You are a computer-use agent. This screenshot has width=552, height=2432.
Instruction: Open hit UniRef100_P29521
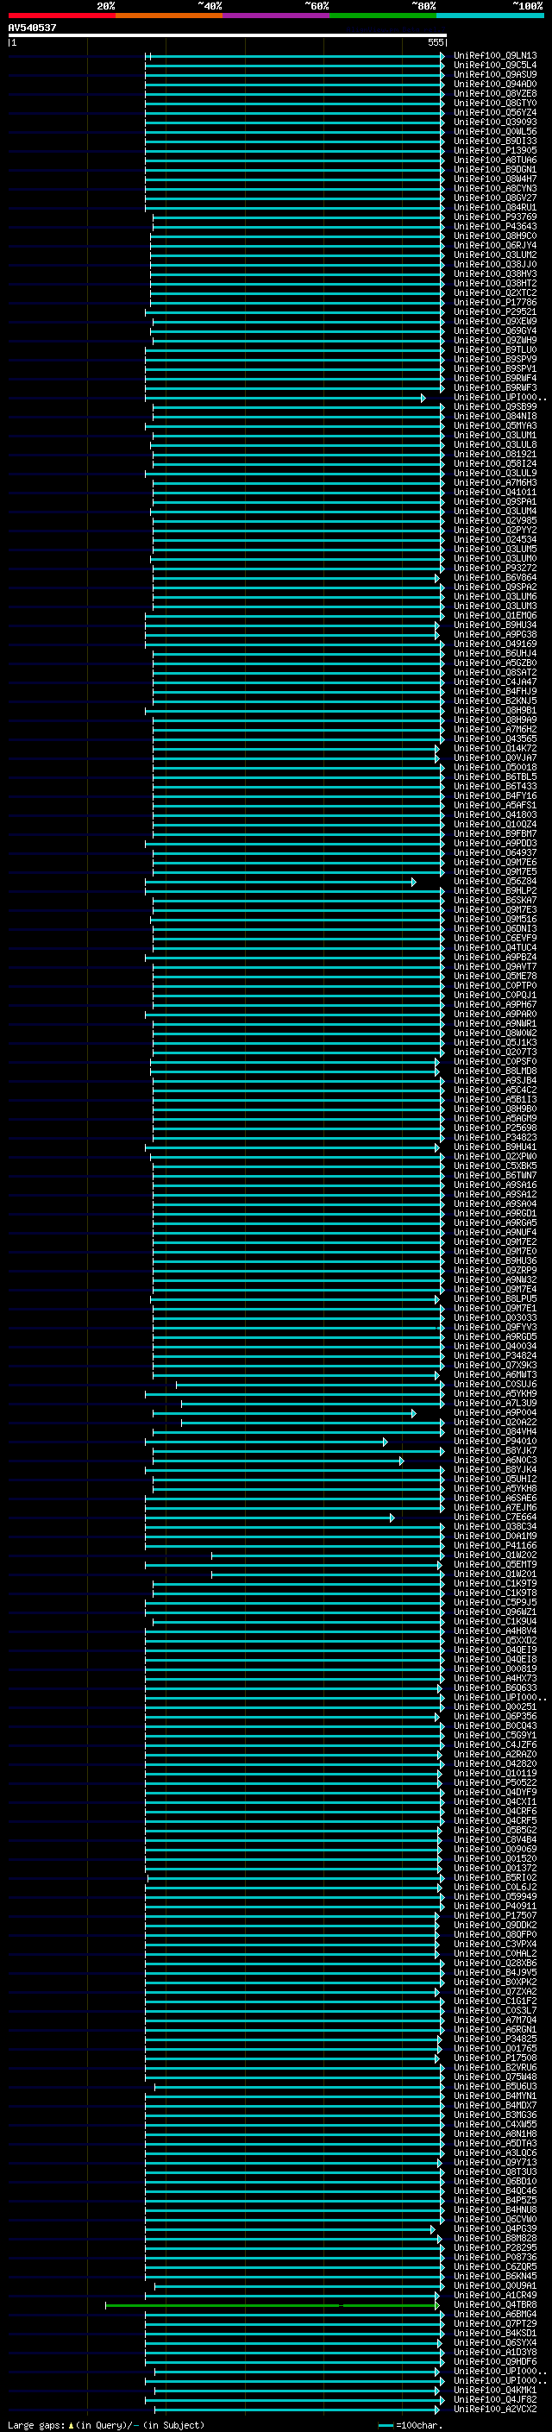pyautogui.click(x=495, y=311)
